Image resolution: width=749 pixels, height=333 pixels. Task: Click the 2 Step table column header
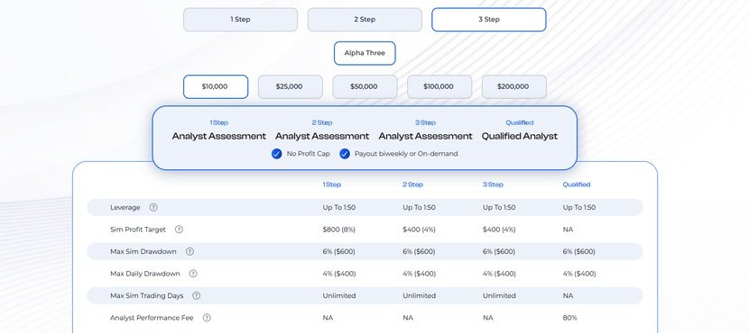tap(412, 184)
